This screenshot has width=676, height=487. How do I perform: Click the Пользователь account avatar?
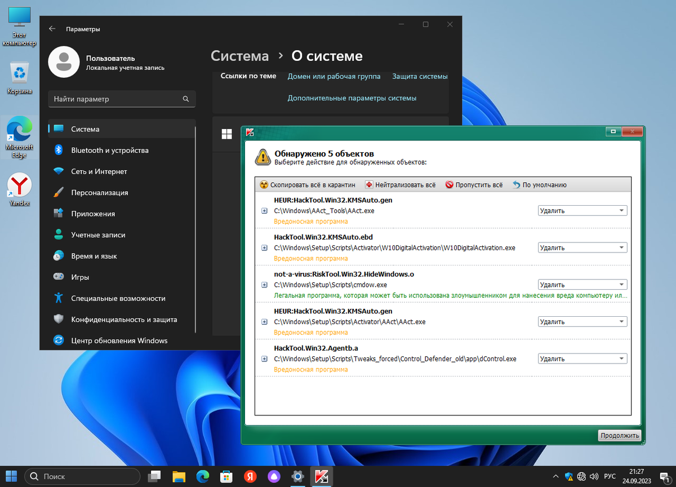pos(64,62)
